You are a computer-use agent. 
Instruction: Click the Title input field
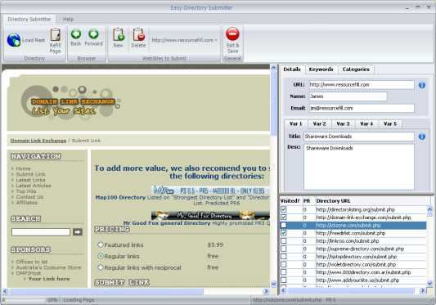point(359,137)
